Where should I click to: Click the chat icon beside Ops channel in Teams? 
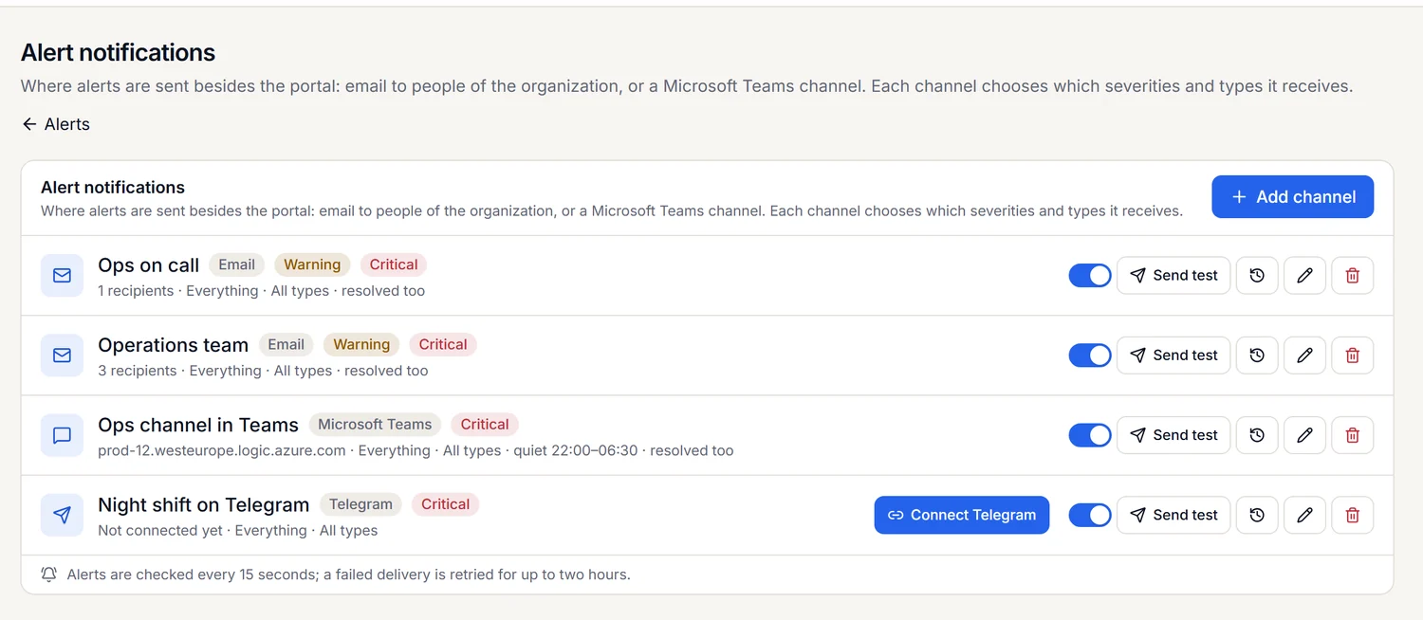click(x=62, y=435)
